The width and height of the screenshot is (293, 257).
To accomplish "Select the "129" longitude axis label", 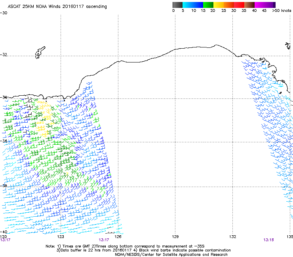I will [x=175, y=237].
